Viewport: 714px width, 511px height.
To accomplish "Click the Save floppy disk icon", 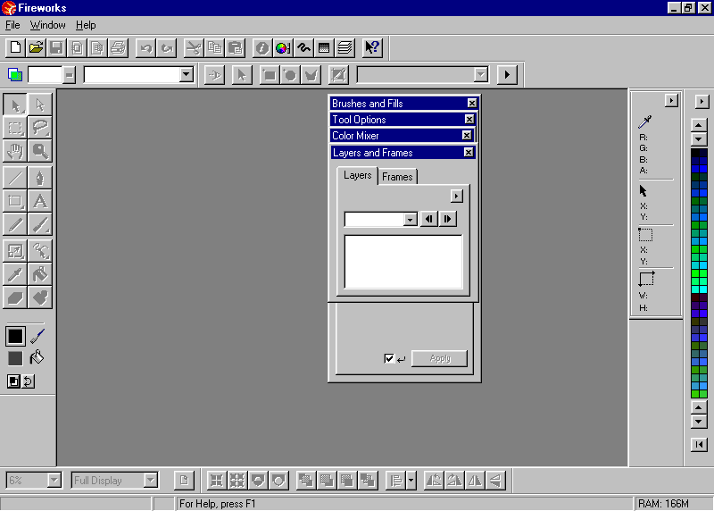I will (x=56, y=48).
